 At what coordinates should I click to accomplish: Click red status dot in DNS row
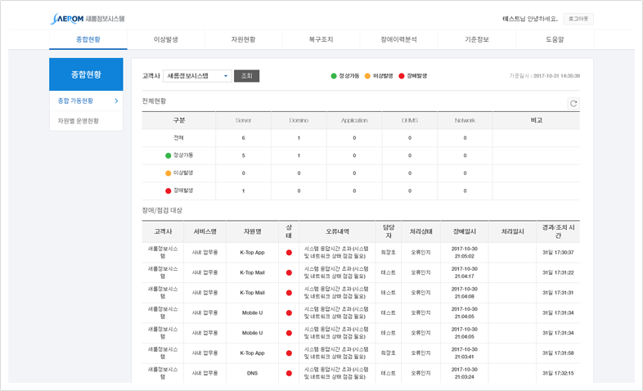[289, 374]
